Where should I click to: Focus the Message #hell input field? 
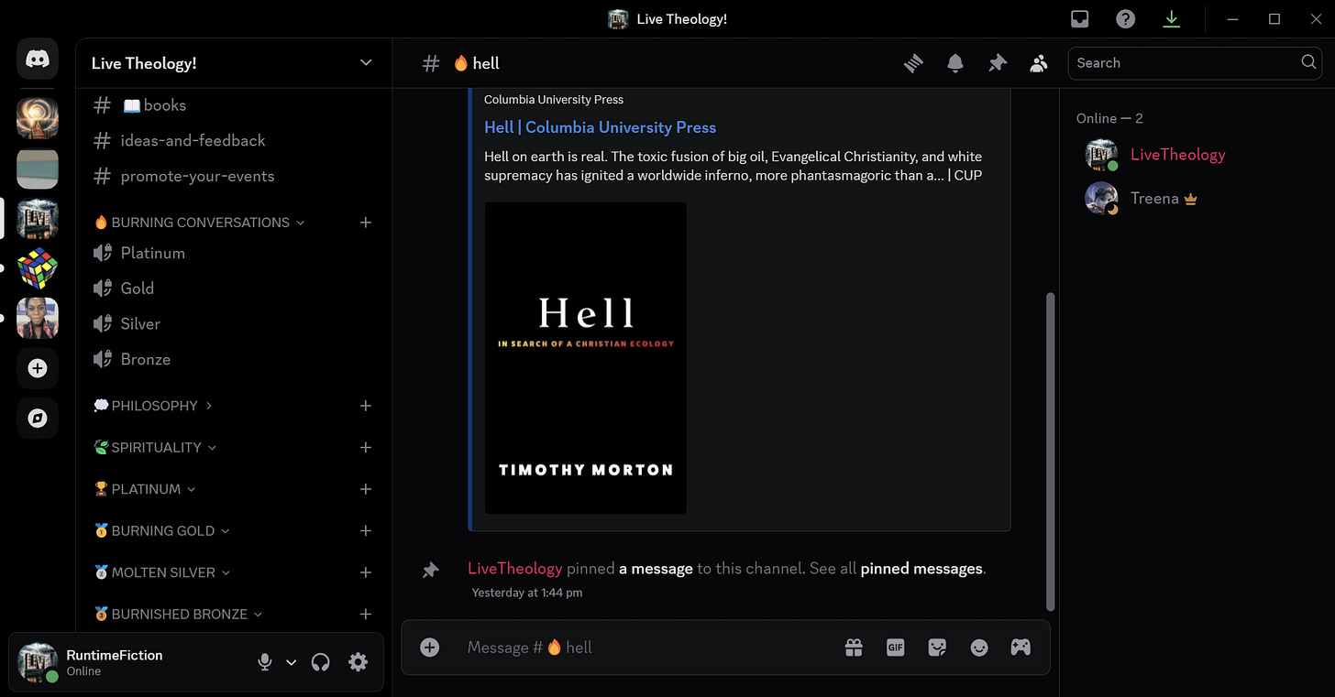tap(645, 648)
